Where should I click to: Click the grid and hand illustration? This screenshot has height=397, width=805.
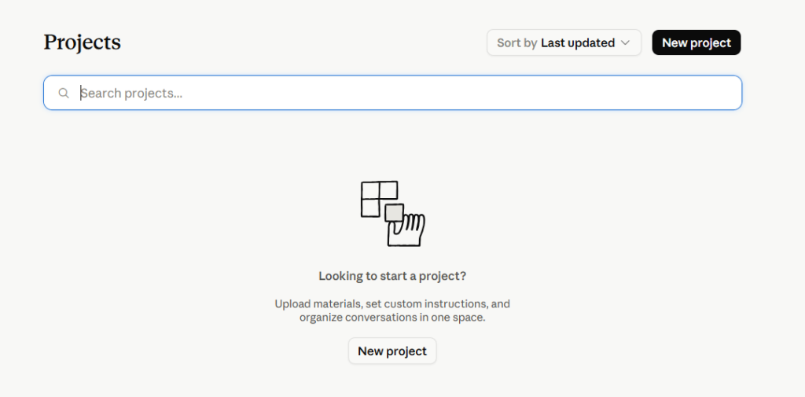pyautogui.click(x=393, y=213)
